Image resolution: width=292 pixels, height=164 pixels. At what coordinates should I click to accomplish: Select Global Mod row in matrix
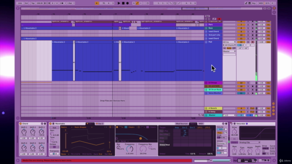pyautogui.click(x=165, y=145)
